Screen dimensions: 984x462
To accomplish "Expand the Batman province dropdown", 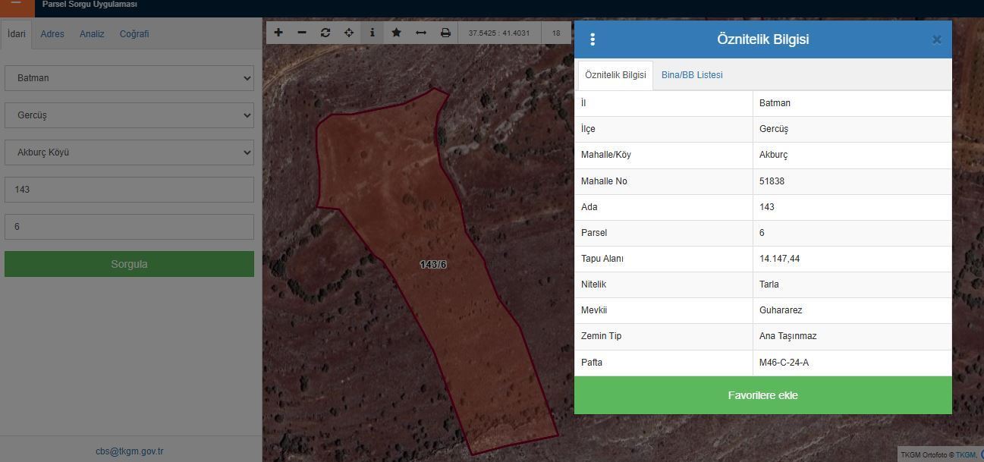I will click(x=129, y=78).
